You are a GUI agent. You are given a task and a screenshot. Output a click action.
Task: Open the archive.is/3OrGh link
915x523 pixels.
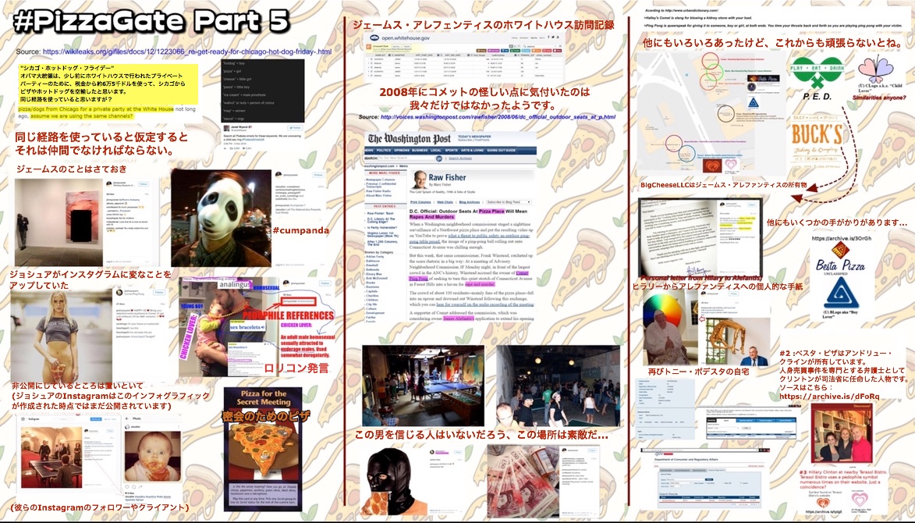click(x=841, y=238)
